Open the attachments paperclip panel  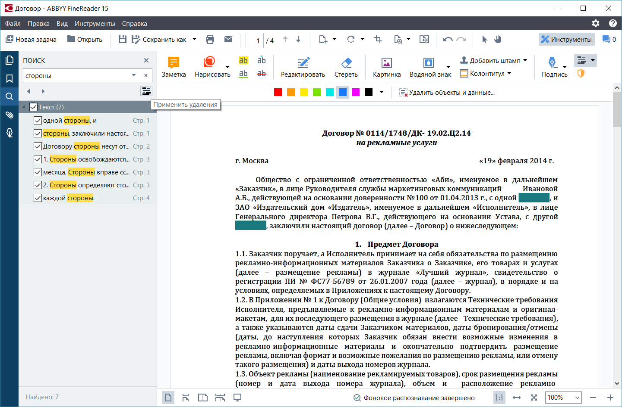9,115
